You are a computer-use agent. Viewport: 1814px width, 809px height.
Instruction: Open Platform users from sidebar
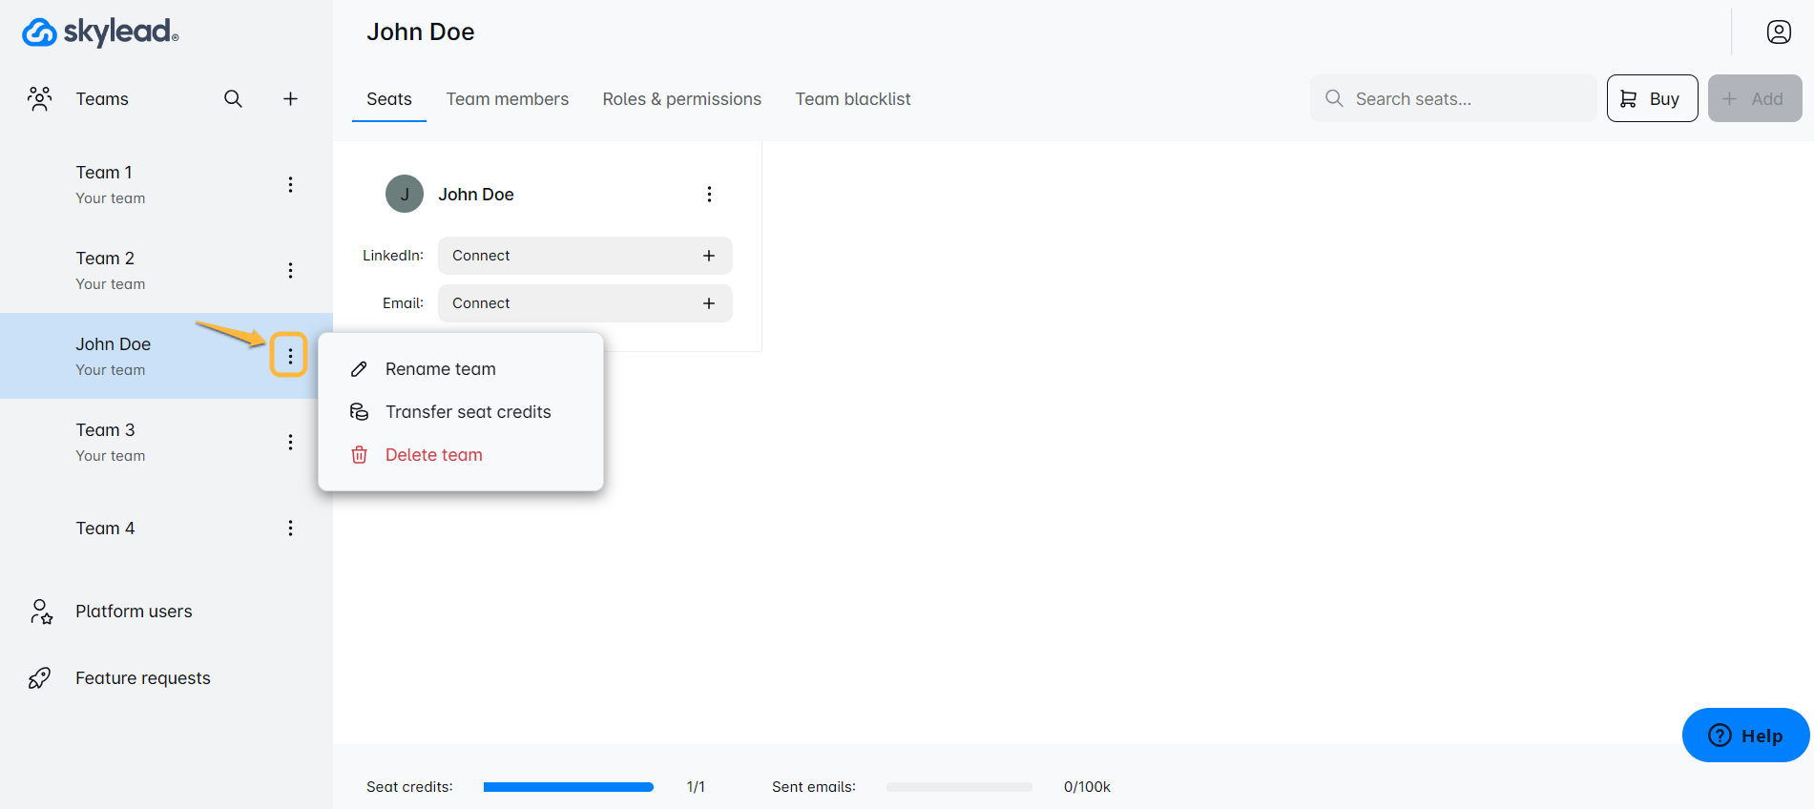pyautogui.click(x=134, y=612)
